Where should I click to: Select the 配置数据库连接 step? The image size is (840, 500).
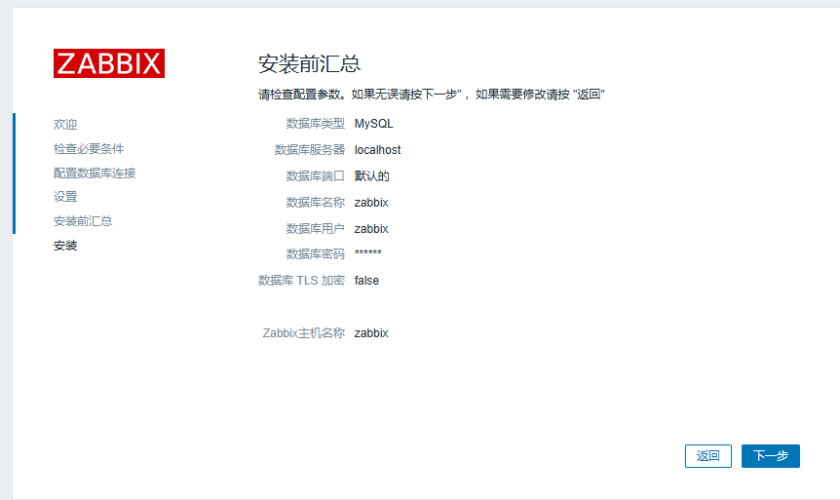(95, 173)
